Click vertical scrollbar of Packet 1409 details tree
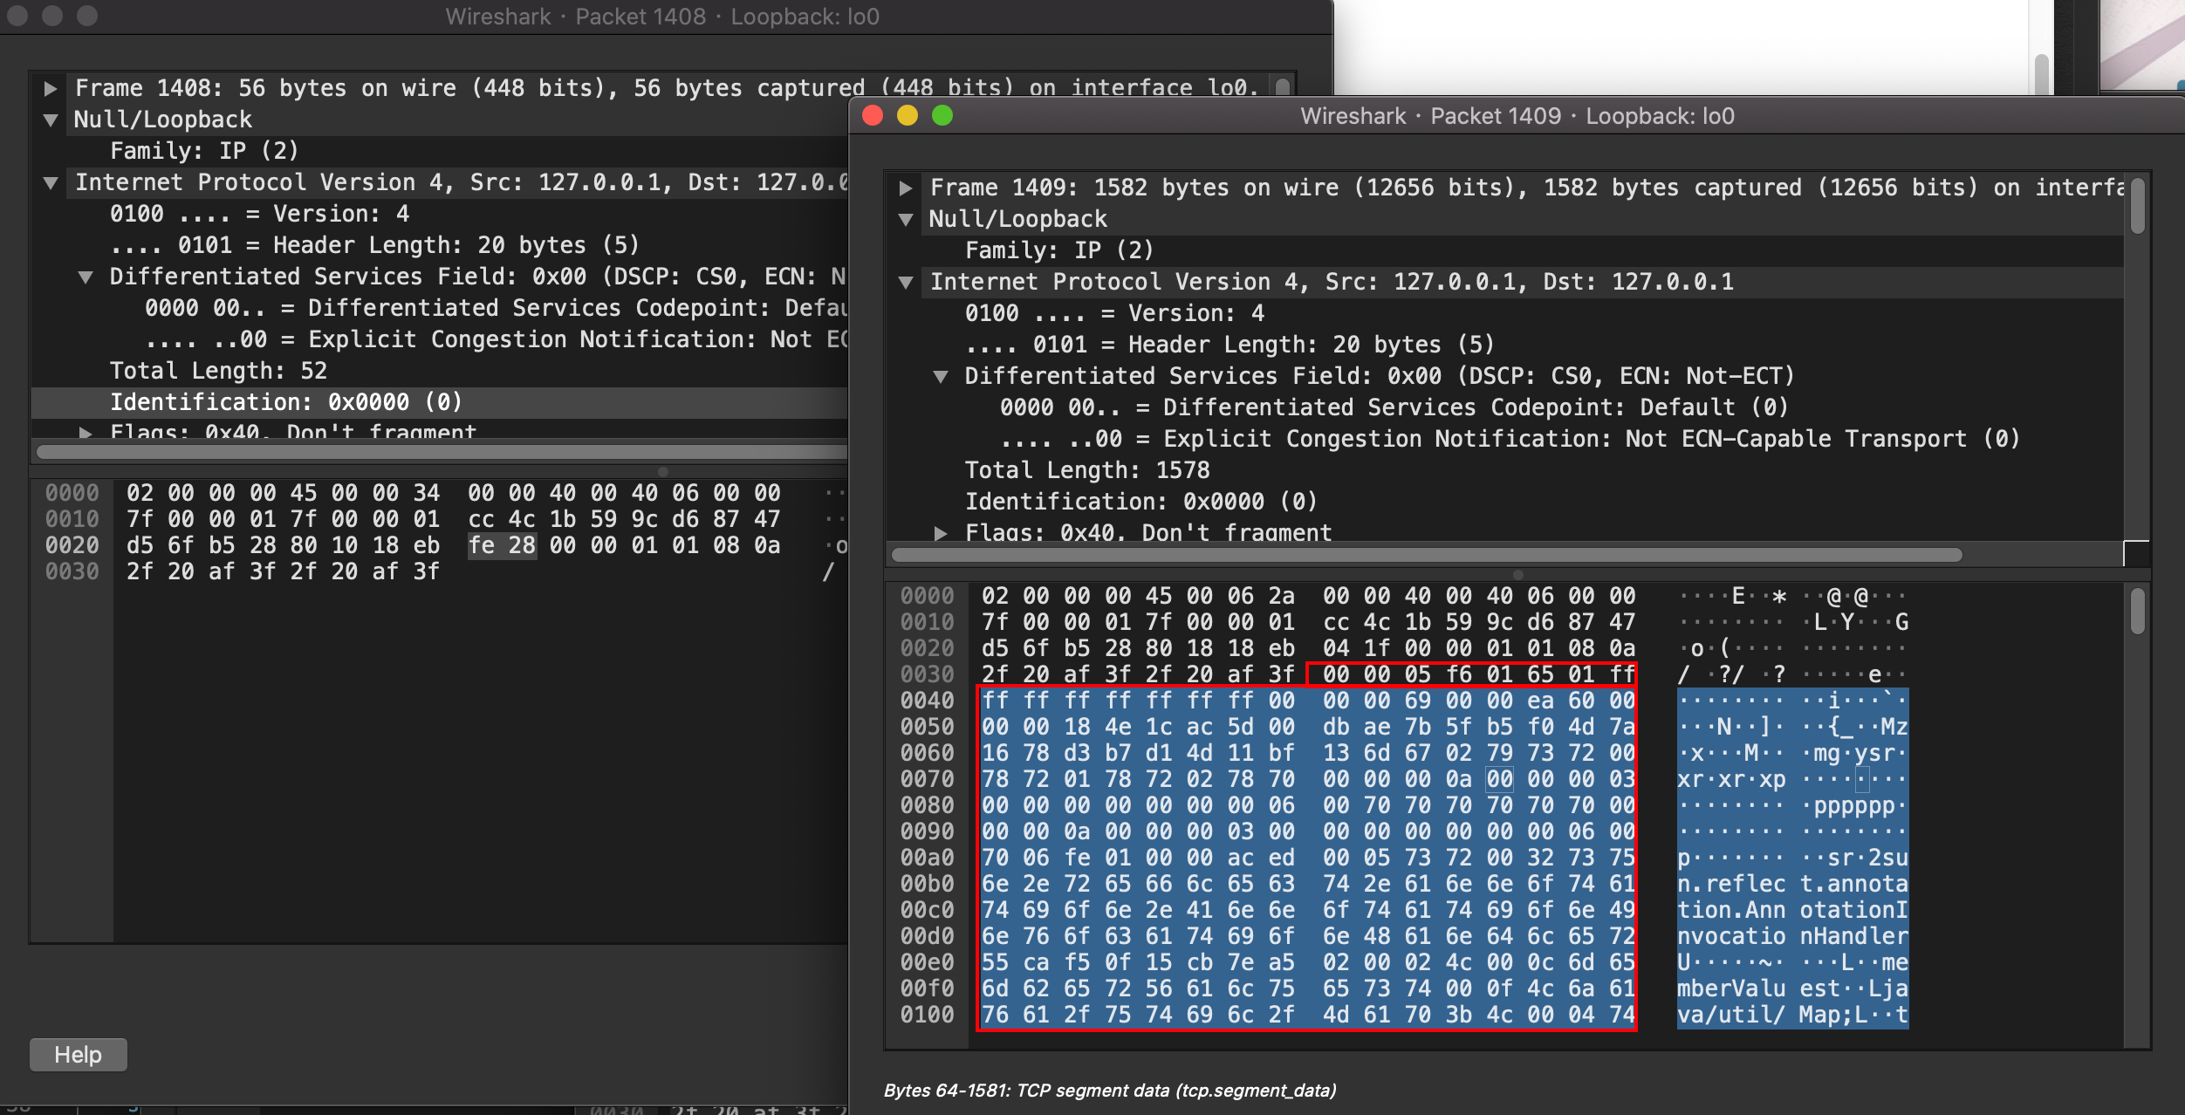 coord(2137,206)
